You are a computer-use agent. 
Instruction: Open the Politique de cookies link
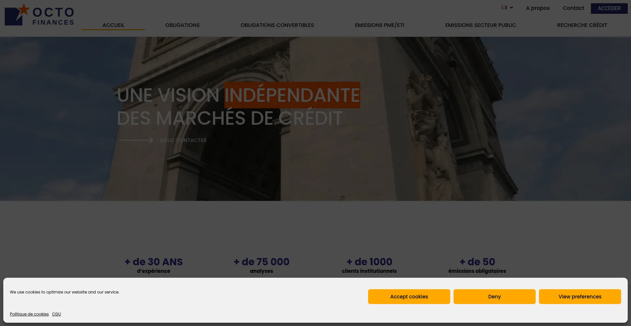click(29, 314)
